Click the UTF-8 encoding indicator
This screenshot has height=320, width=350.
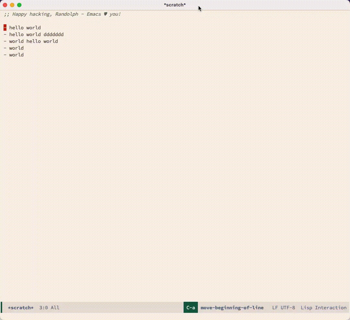pyautogui.click(x=288, y=307)
